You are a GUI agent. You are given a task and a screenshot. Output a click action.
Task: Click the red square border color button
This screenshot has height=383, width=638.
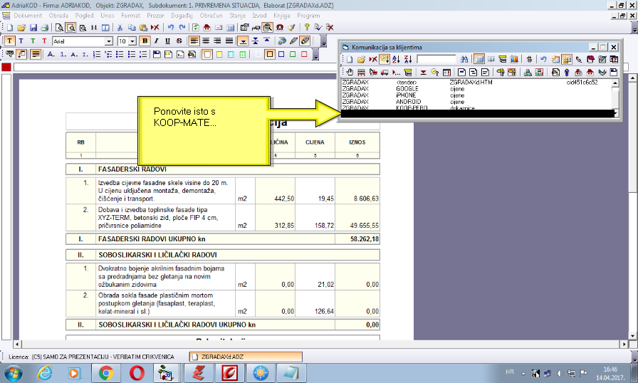[304, 55]
